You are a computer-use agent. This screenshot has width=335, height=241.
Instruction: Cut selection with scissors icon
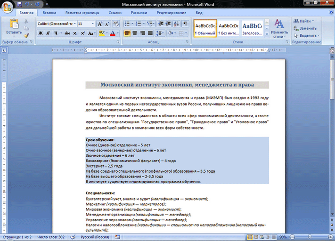[x=26, y=21]
